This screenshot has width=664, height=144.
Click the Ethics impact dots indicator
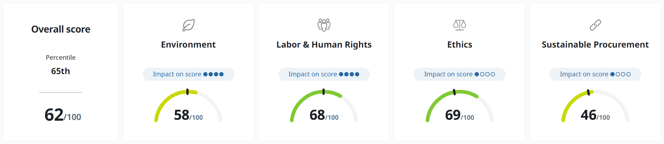tap(485, 74)
